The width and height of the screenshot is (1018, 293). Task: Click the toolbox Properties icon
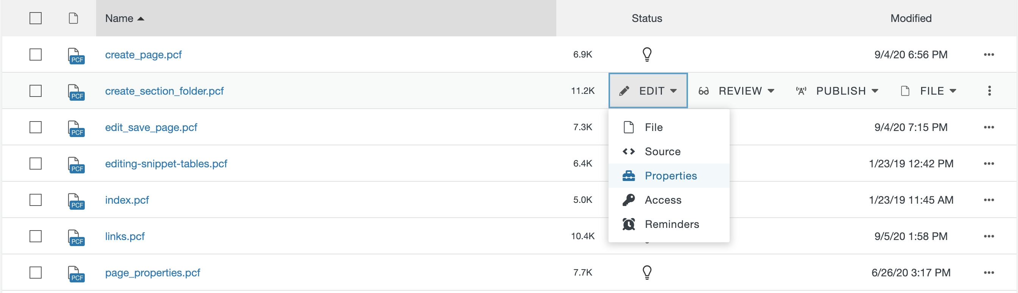[629, 175]
